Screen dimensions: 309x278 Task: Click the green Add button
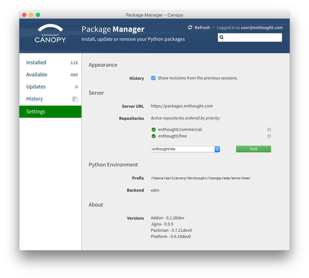coord(253,149)
